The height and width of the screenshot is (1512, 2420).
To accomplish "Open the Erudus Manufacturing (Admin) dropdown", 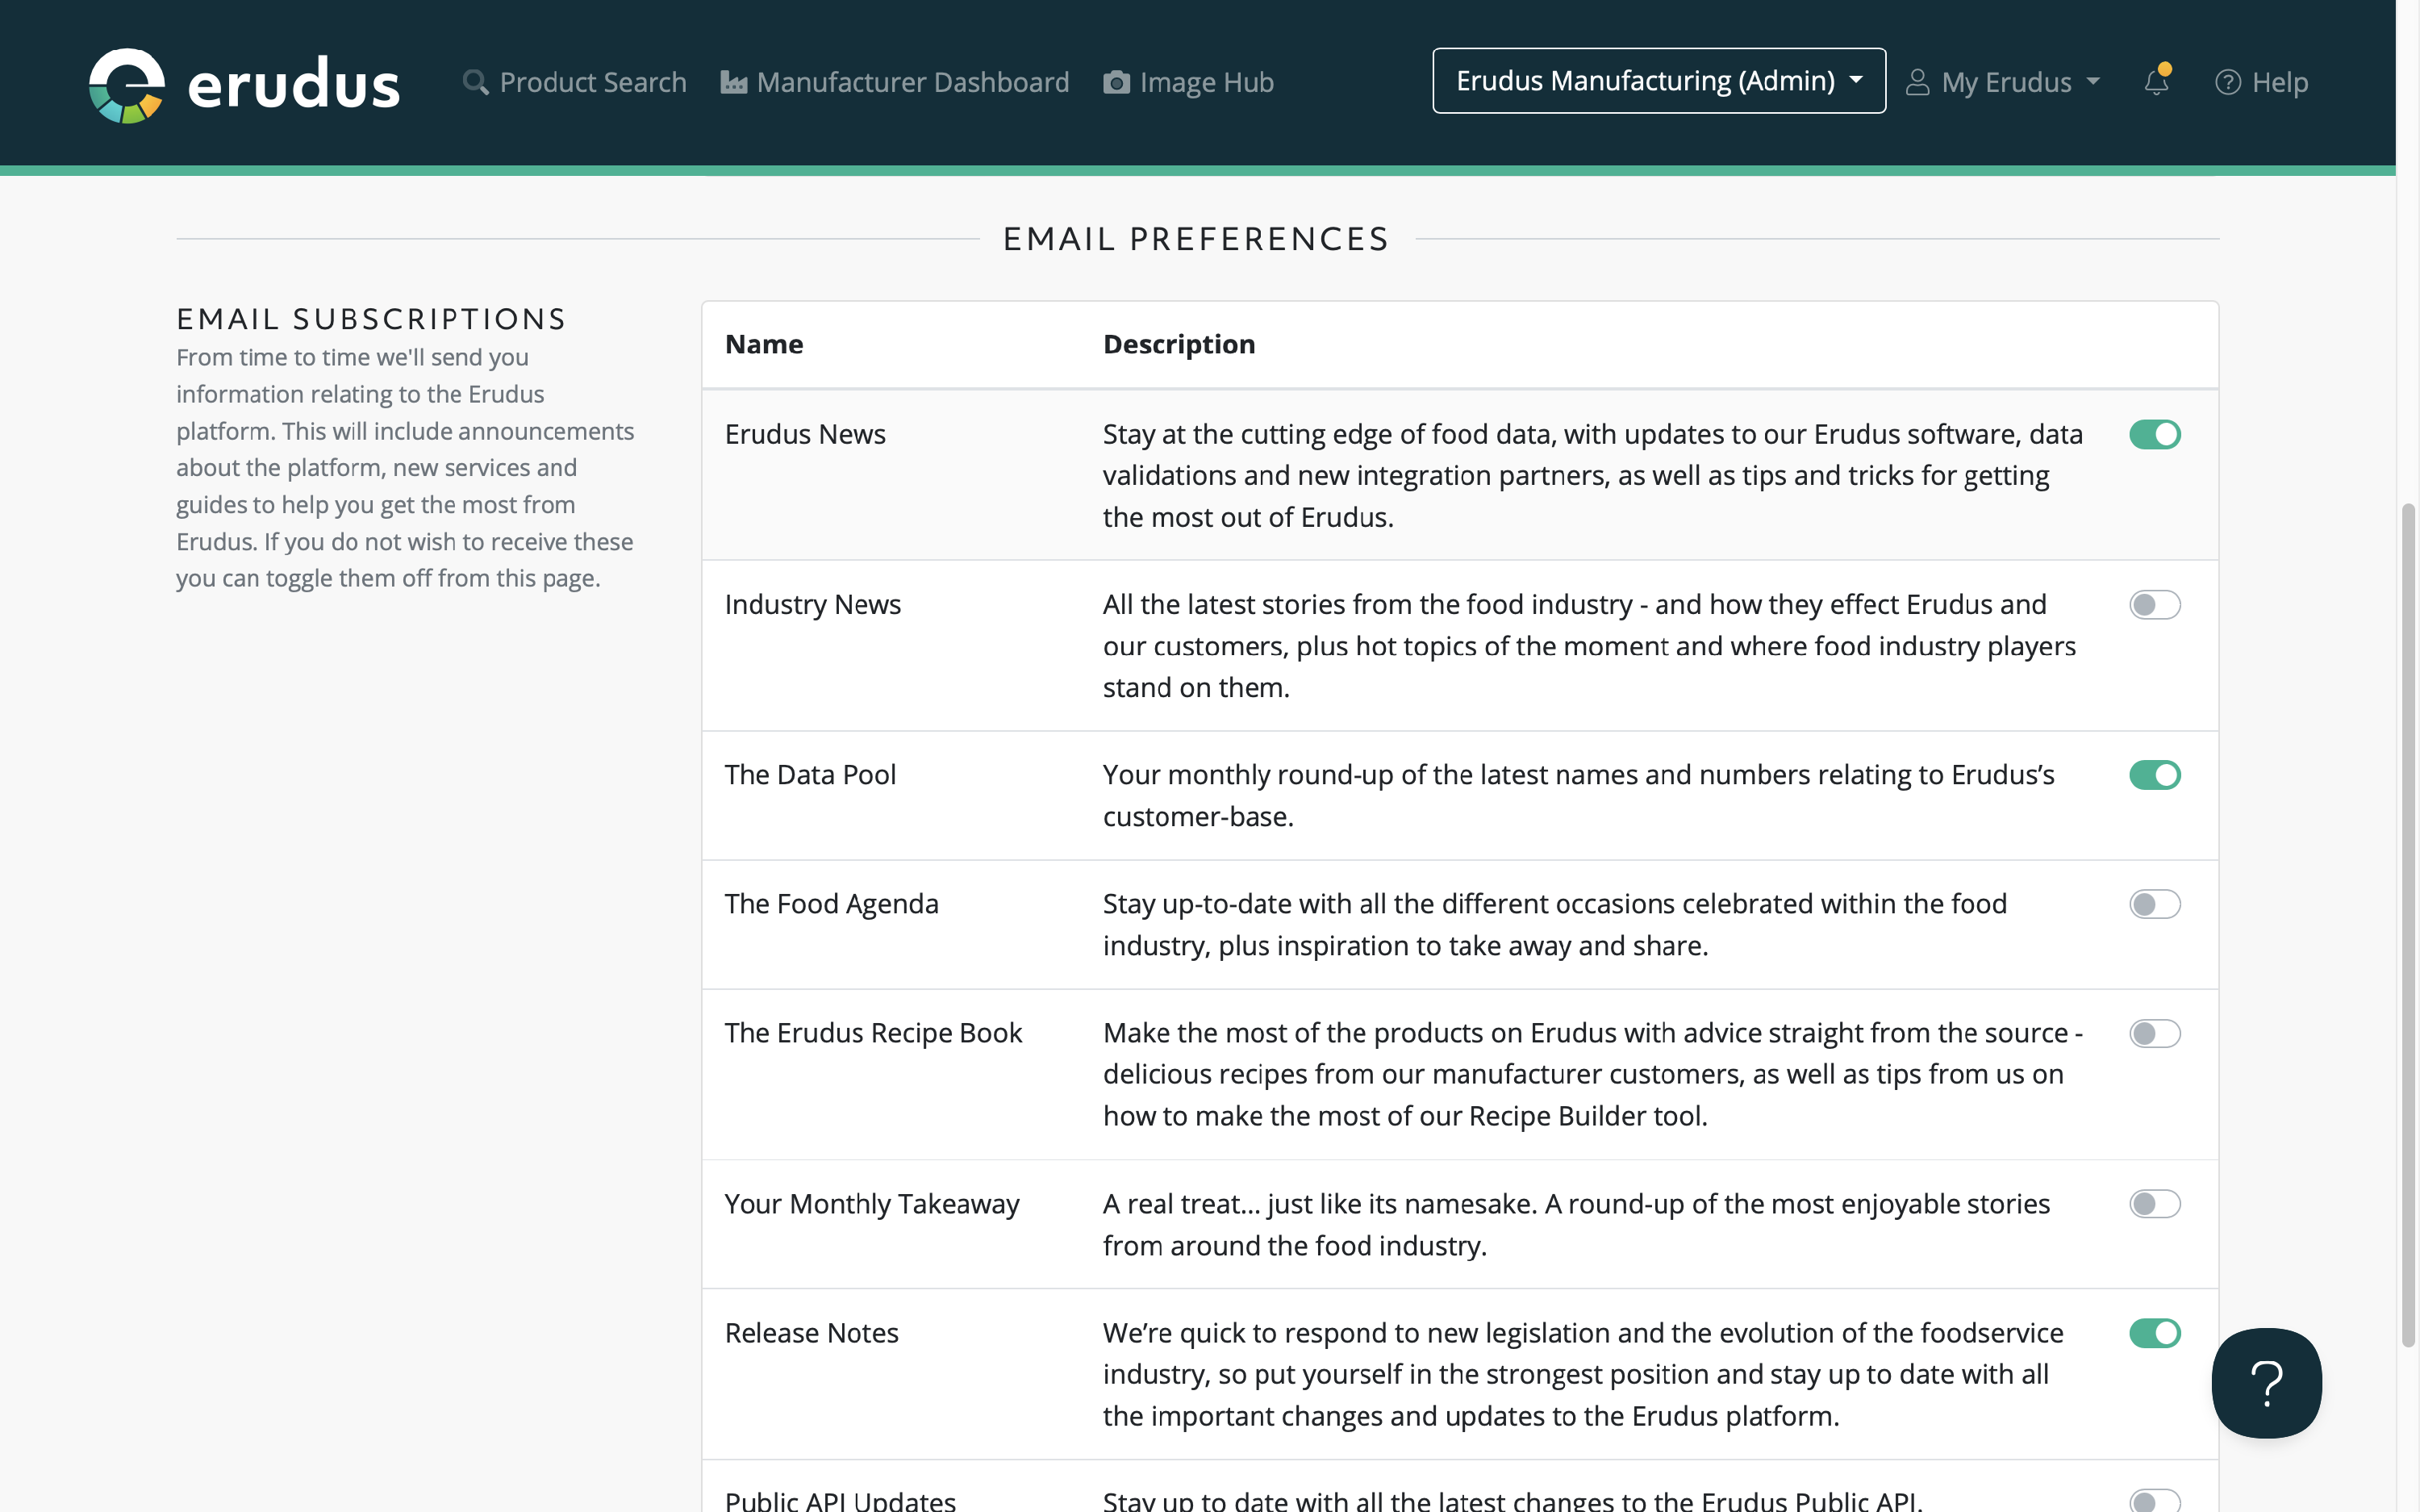I will (1659, 81).
